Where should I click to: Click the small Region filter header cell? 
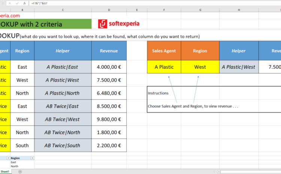(22, 158)
